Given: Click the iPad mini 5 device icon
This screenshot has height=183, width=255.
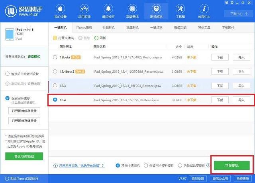Looking at the screenshot, I should 10,34.
